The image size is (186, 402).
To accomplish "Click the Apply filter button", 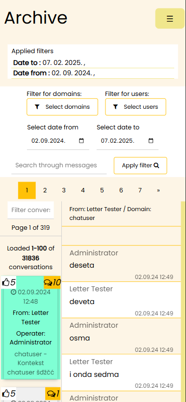I will pyautogui.click(x=140, y=166).
